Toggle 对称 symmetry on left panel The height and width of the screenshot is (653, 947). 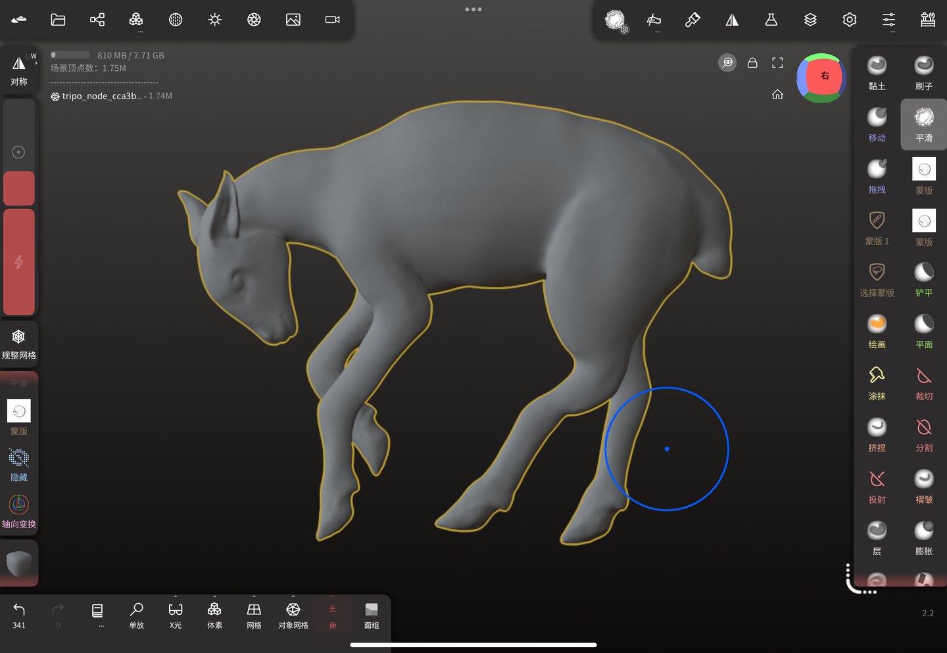coord(19,70)
